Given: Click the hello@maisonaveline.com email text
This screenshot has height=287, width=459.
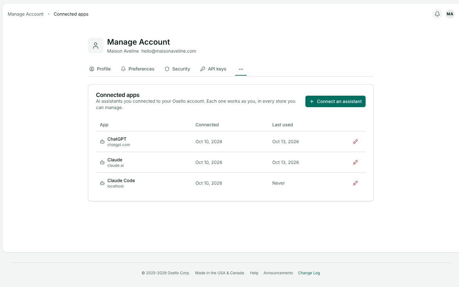Looking at the screenshot, I should pos(169,51).
